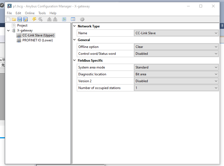Open the File menu

(x=9, y=13)
